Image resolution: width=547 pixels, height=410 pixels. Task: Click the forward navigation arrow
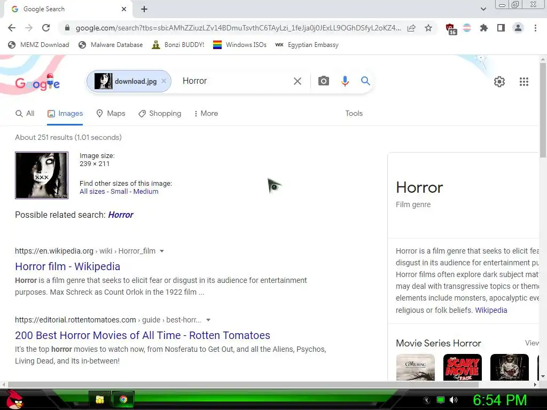[29, 28]
